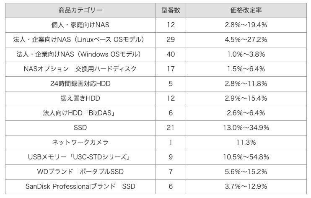The height and width of the screenshot is (198, 311).
Task: Select the model count cell showing 40
Action: tap(171, 55)
